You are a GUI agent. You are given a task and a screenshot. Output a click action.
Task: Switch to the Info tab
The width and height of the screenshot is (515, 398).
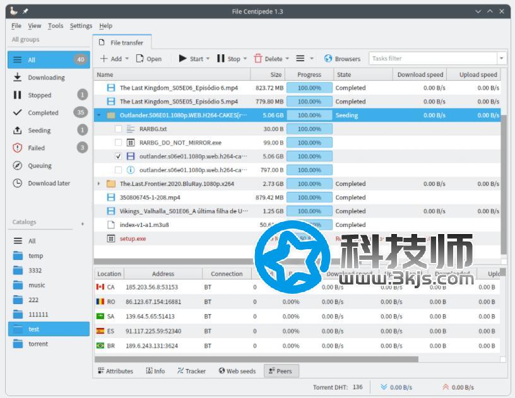155,371
